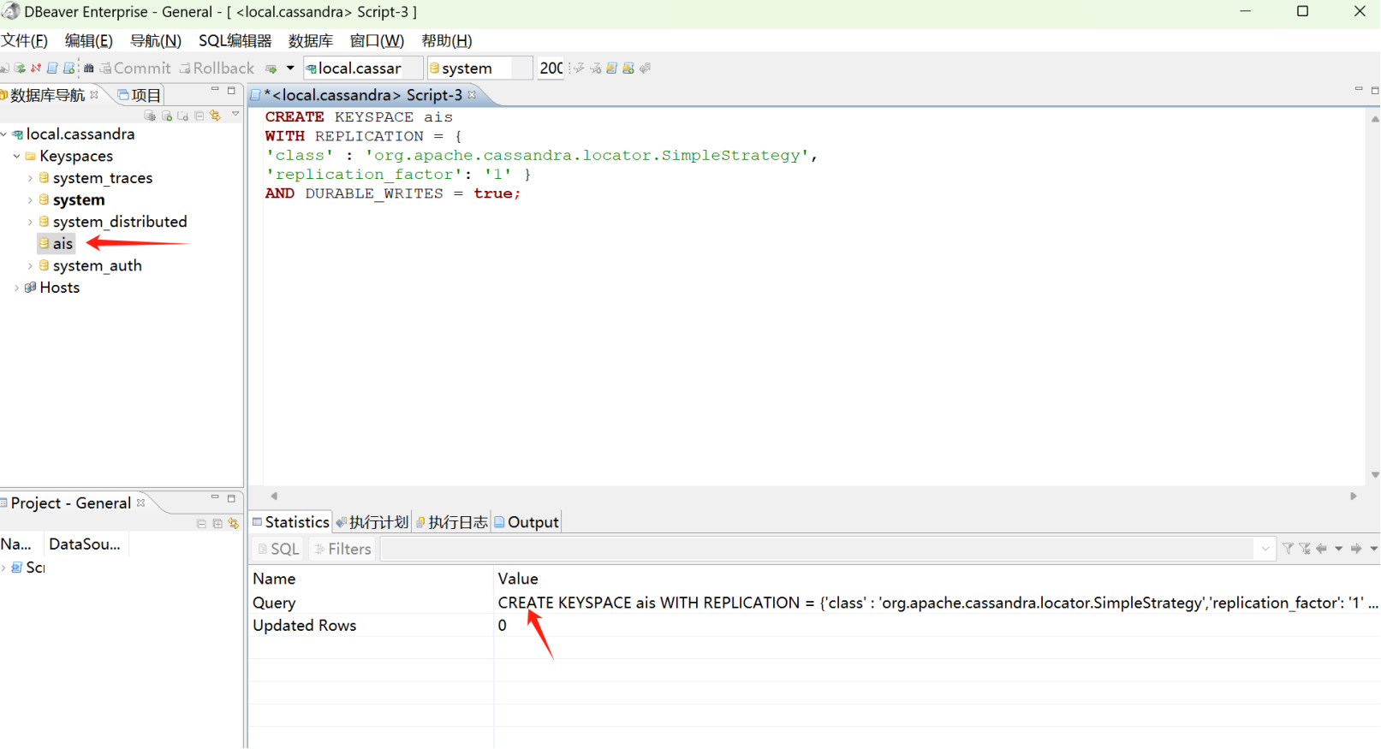The image size is (1381, 749).
Task: Click the DataSou... column header
Action: click(x=85, y=544)
